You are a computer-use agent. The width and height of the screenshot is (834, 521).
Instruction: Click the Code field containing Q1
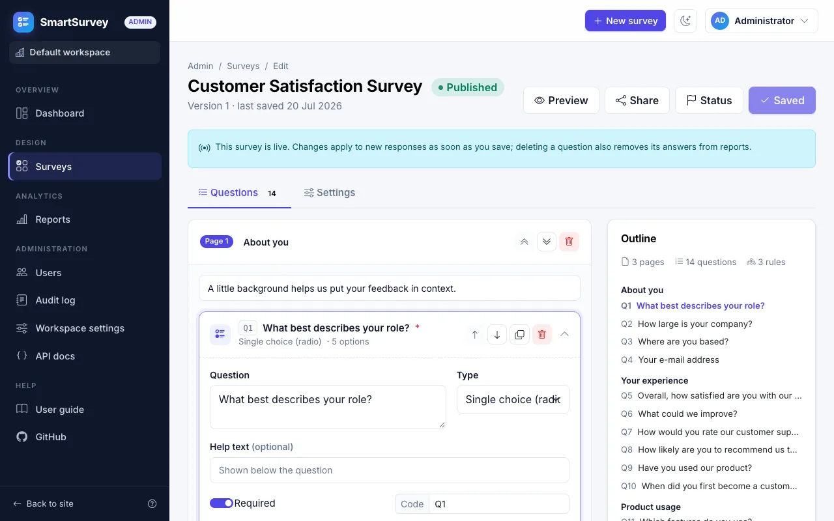pyautogui.click(x=499, y=504)
